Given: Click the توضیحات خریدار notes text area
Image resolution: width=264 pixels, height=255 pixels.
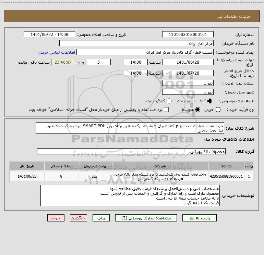Looking at the screenshot, I should pos(130,195).
